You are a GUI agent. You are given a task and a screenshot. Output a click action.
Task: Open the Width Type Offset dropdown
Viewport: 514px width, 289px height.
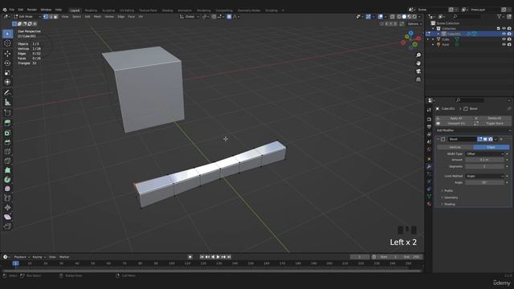[x=484, y=153]
